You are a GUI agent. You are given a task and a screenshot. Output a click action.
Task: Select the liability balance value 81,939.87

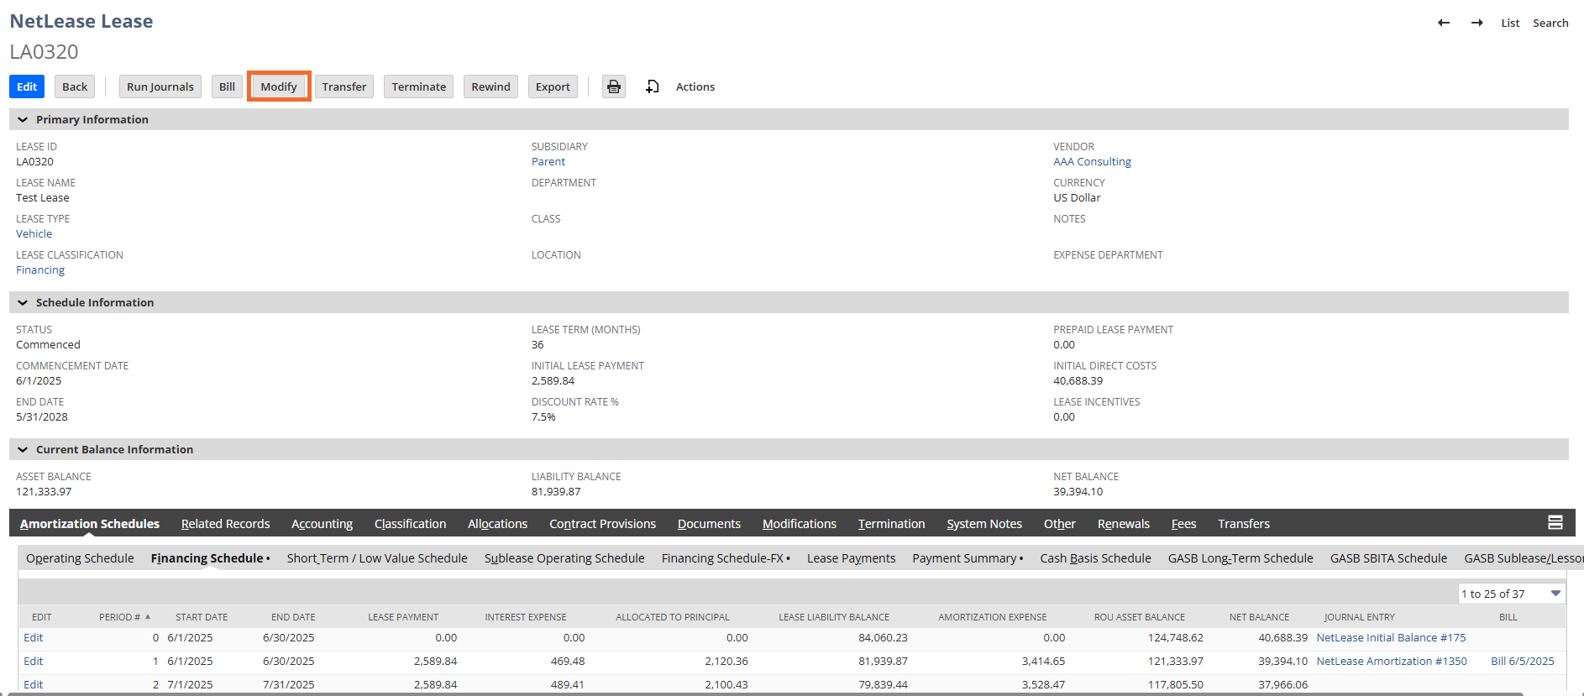coord(556,491)
